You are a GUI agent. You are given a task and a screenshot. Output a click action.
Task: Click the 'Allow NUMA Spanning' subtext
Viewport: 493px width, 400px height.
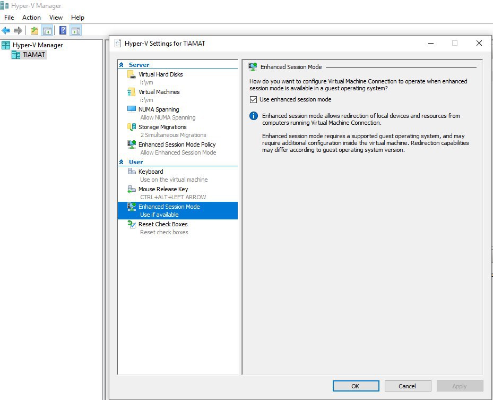click(168, 117)
